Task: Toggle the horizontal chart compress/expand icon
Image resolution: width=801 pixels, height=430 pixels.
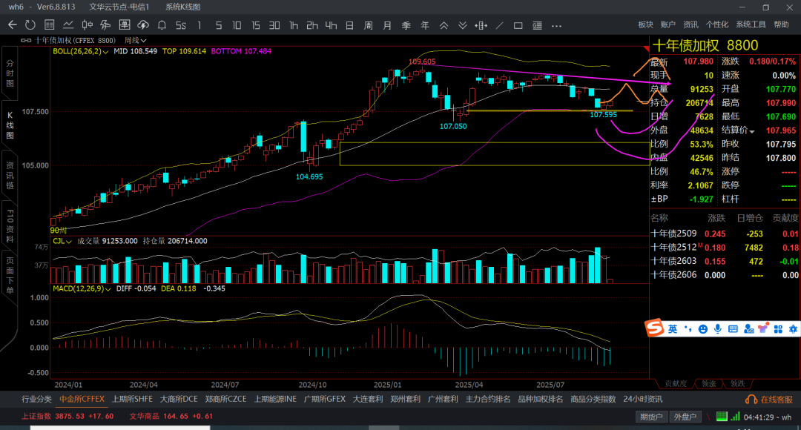Action: pyautogui.click(x=481, y=25)
